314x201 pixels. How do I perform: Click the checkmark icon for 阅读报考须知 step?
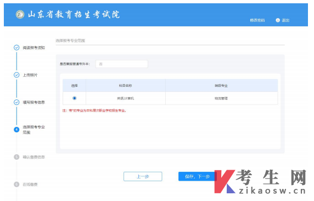pyautogui.click(x=16, y=47)
